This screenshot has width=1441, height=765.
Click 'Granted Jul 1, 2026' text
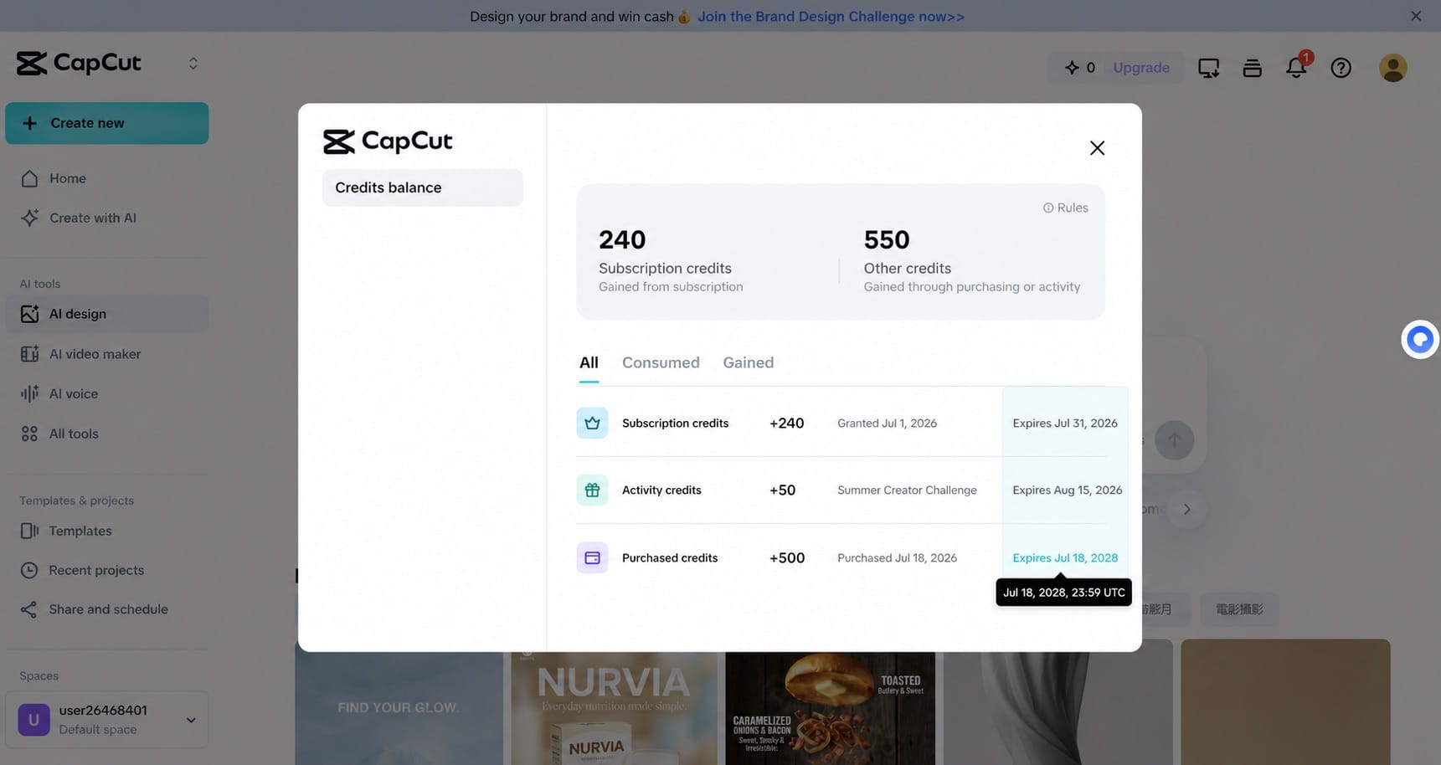point(887,423)
